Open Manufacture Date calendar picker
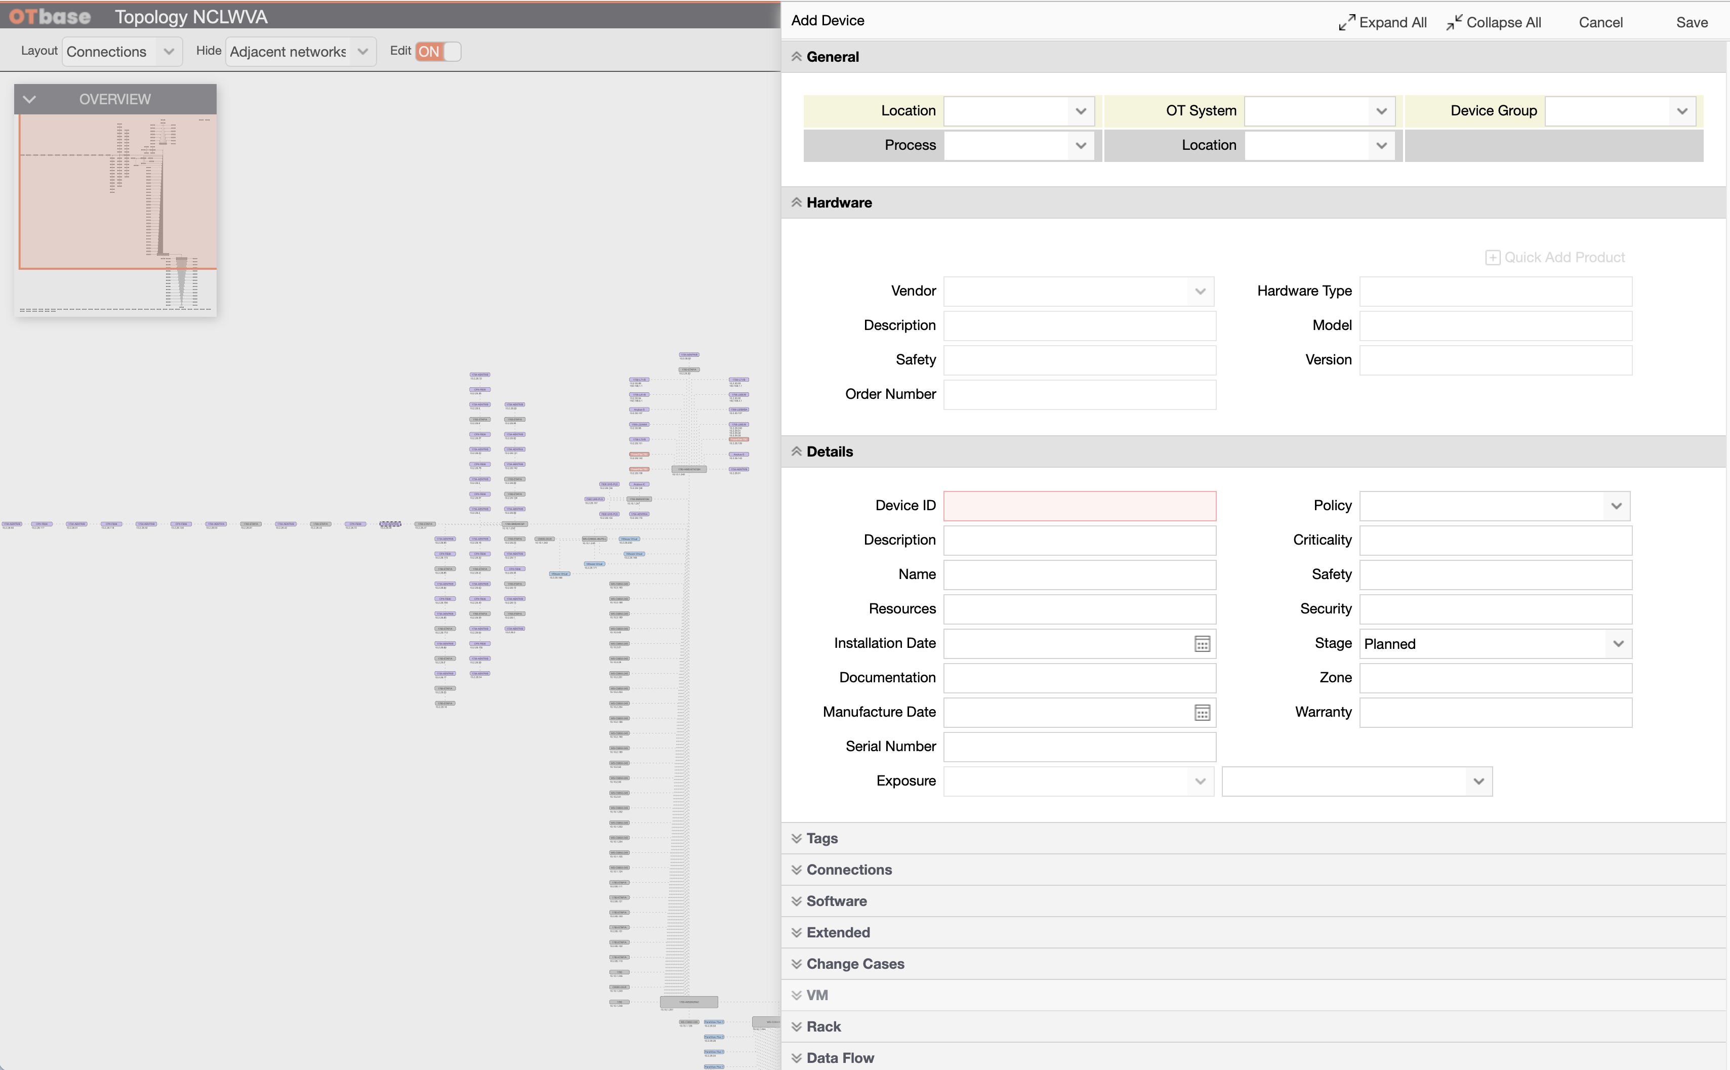Screen dimensions: 1730x1070 click(1202, 713)
